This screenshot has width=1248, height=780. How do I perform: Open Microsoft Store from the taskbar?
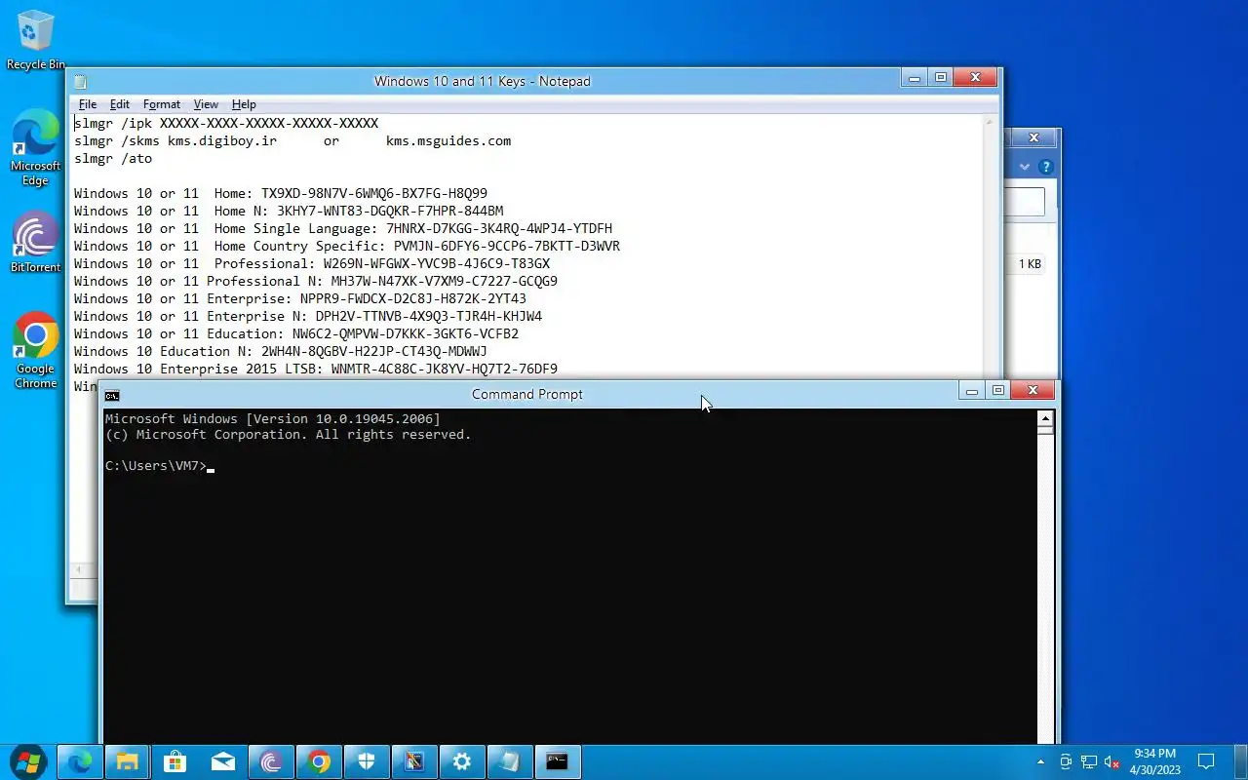point(175,761)
